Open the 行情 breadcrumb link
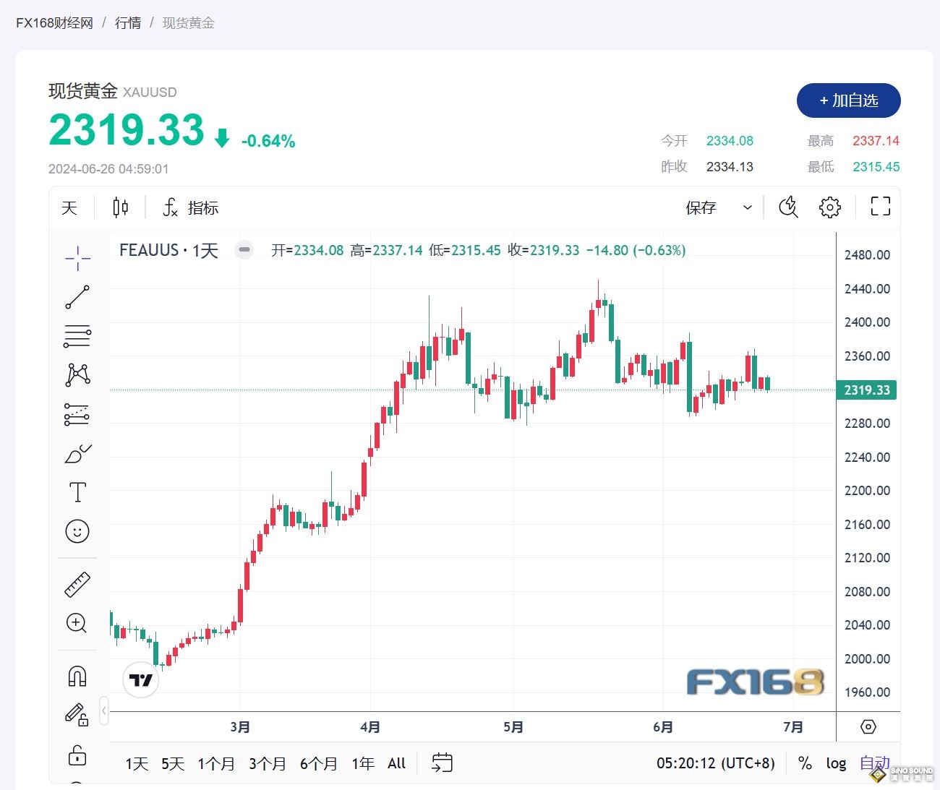940x790 pixels. [128, 23]
